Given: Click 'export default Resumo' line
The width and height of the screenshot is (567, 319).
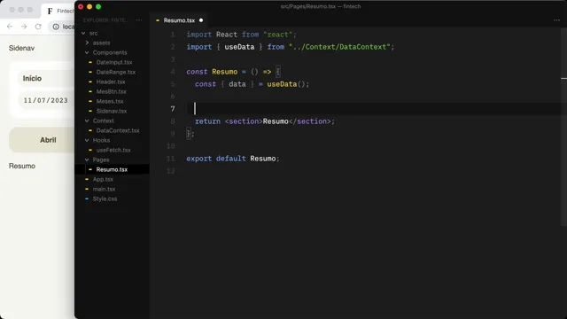Looking at the screenshot, I should click(x=233, y=159).
